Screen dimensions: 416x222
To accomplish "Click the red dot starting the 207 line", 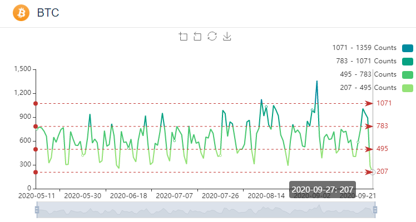I will 36,172.
